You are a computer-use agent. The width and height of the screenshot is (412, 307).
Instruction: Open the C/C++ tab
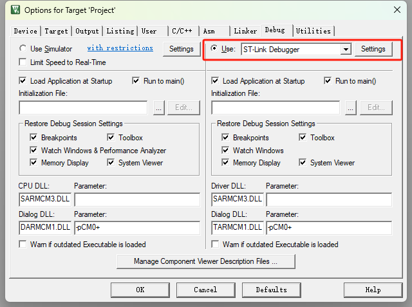pyautogui.click(x=183, y=31)
